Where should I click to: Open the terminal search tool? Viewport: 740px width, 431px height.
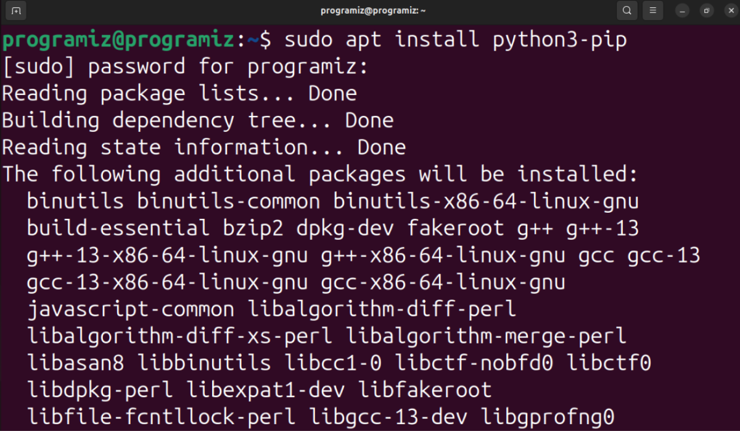[x=627, y=10]
